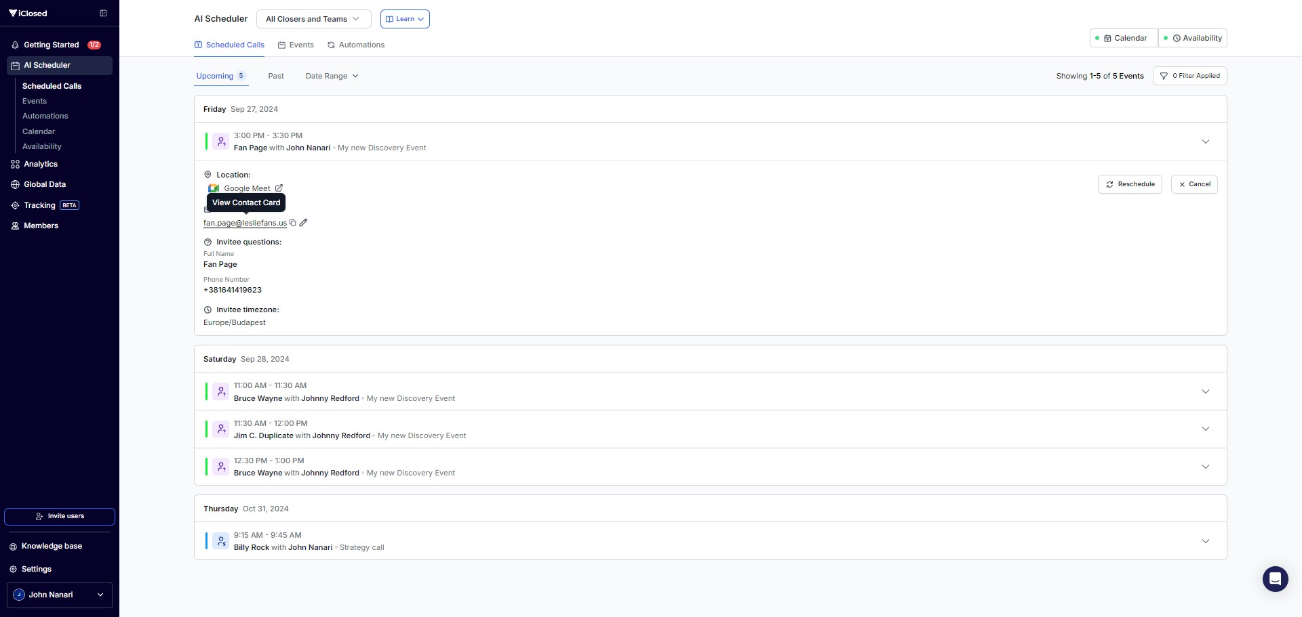Click the avatar icon of the Jim C. Duplicate call
Screen dimensions: 1302x617
(221, 429)
